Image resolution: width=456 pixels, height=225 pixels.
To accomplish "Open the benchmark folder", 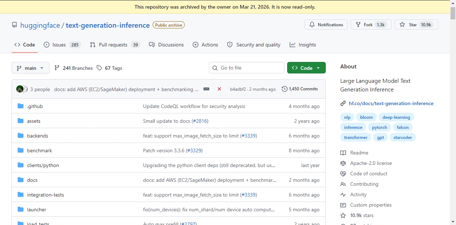I will [40, 150].
